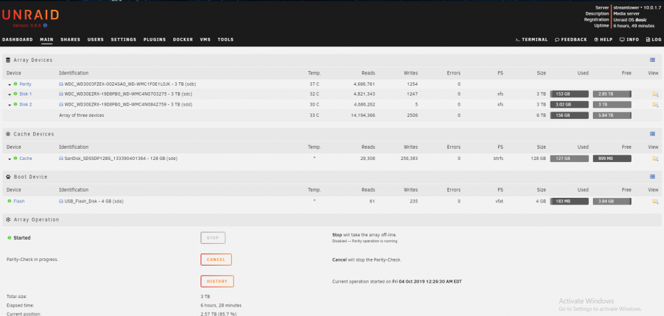Image resolution: width=664 pixels, height=316 pixels.
Task: Open Disk 1 device dropdown arrow
Action: 10,94
